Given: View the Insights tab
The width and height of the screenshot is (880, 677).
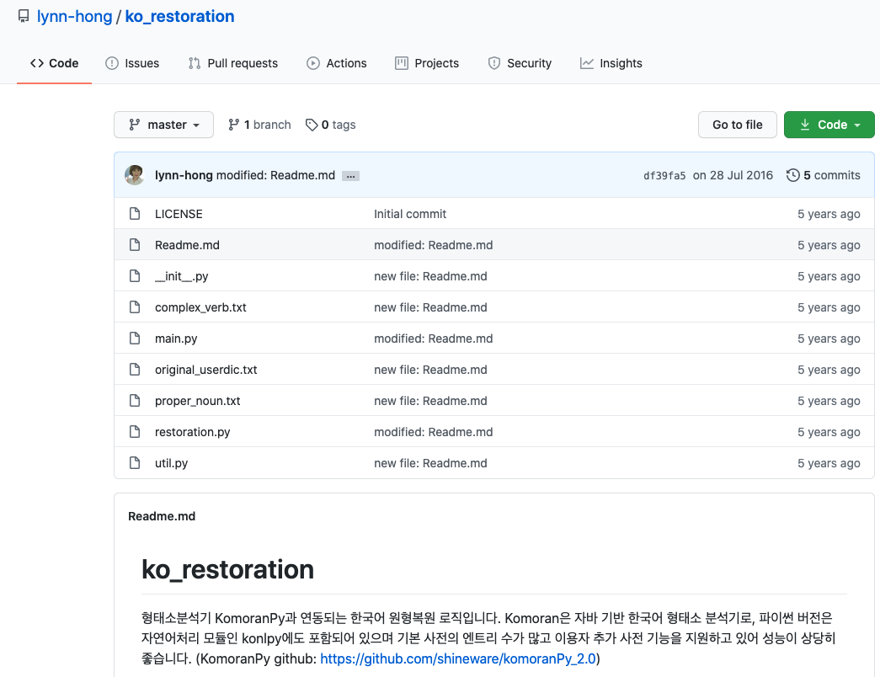Looking at the screenshot, I should click(611, 63).
